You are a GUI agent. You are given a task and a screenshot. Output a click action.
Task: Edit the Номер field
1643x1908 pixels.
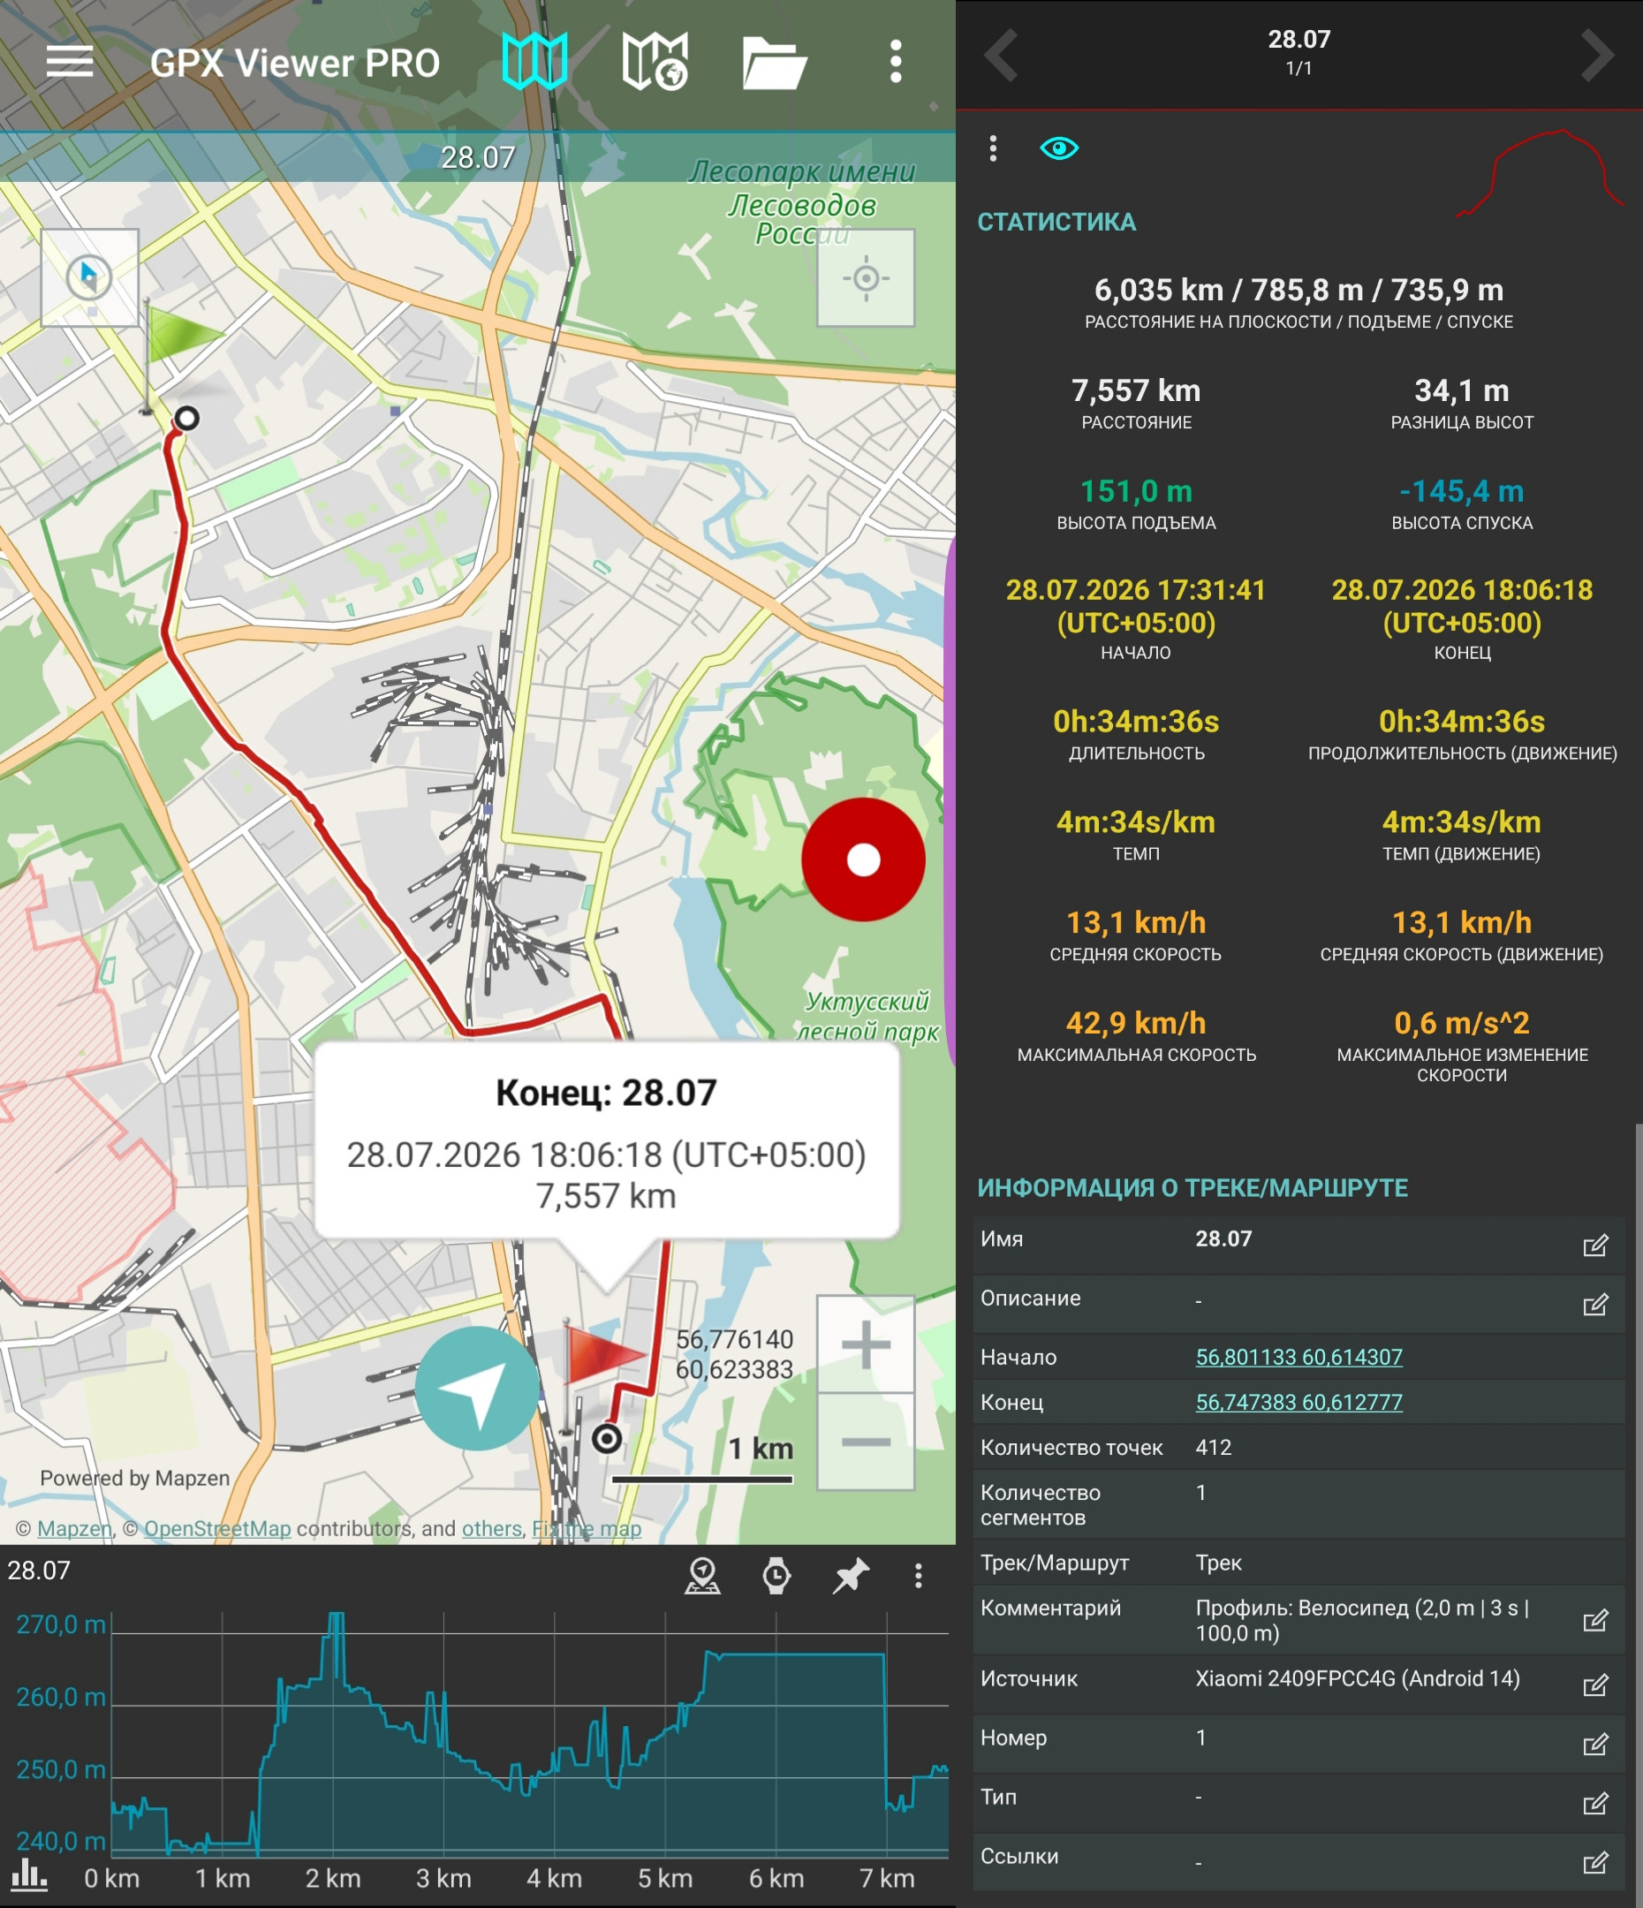1595,1744
